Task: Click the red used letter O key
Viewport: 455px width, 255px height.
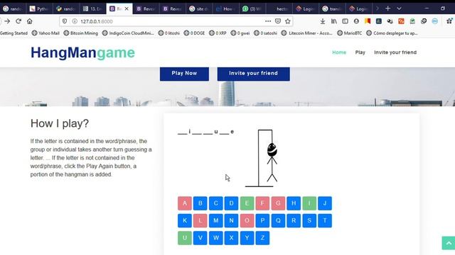Action: pyautogui.click(x=247, y=220)
